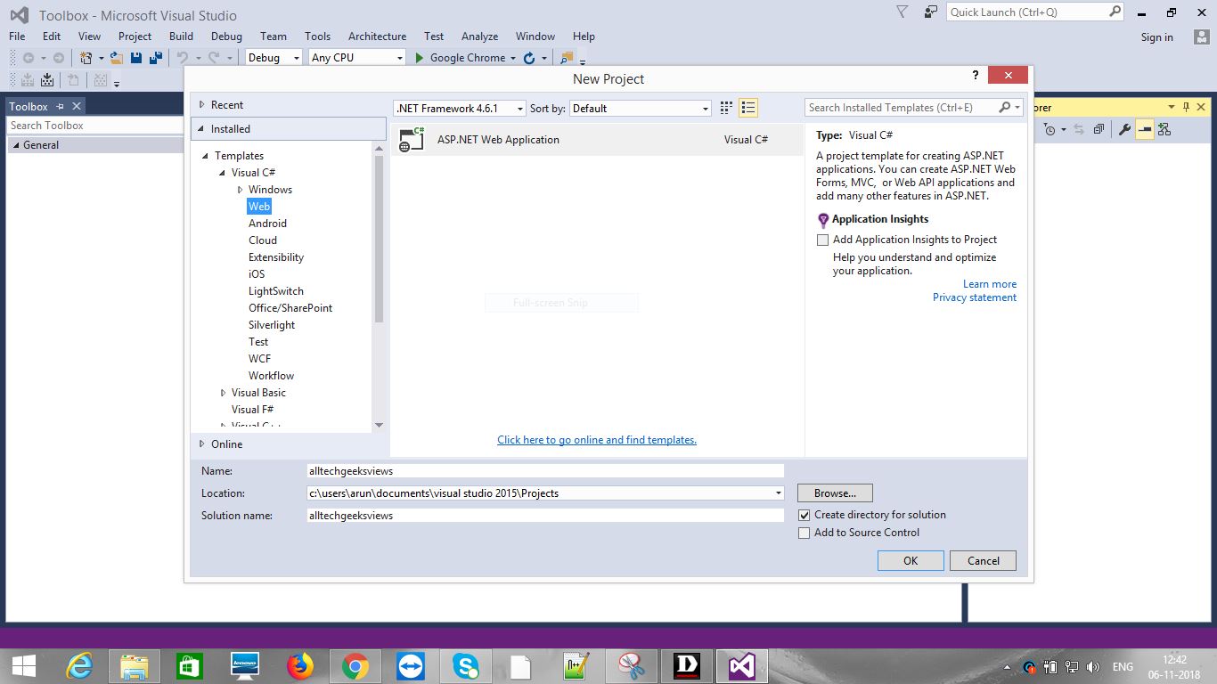Switch templates to medium list view
1217x684 pixels.
(748, 108)
